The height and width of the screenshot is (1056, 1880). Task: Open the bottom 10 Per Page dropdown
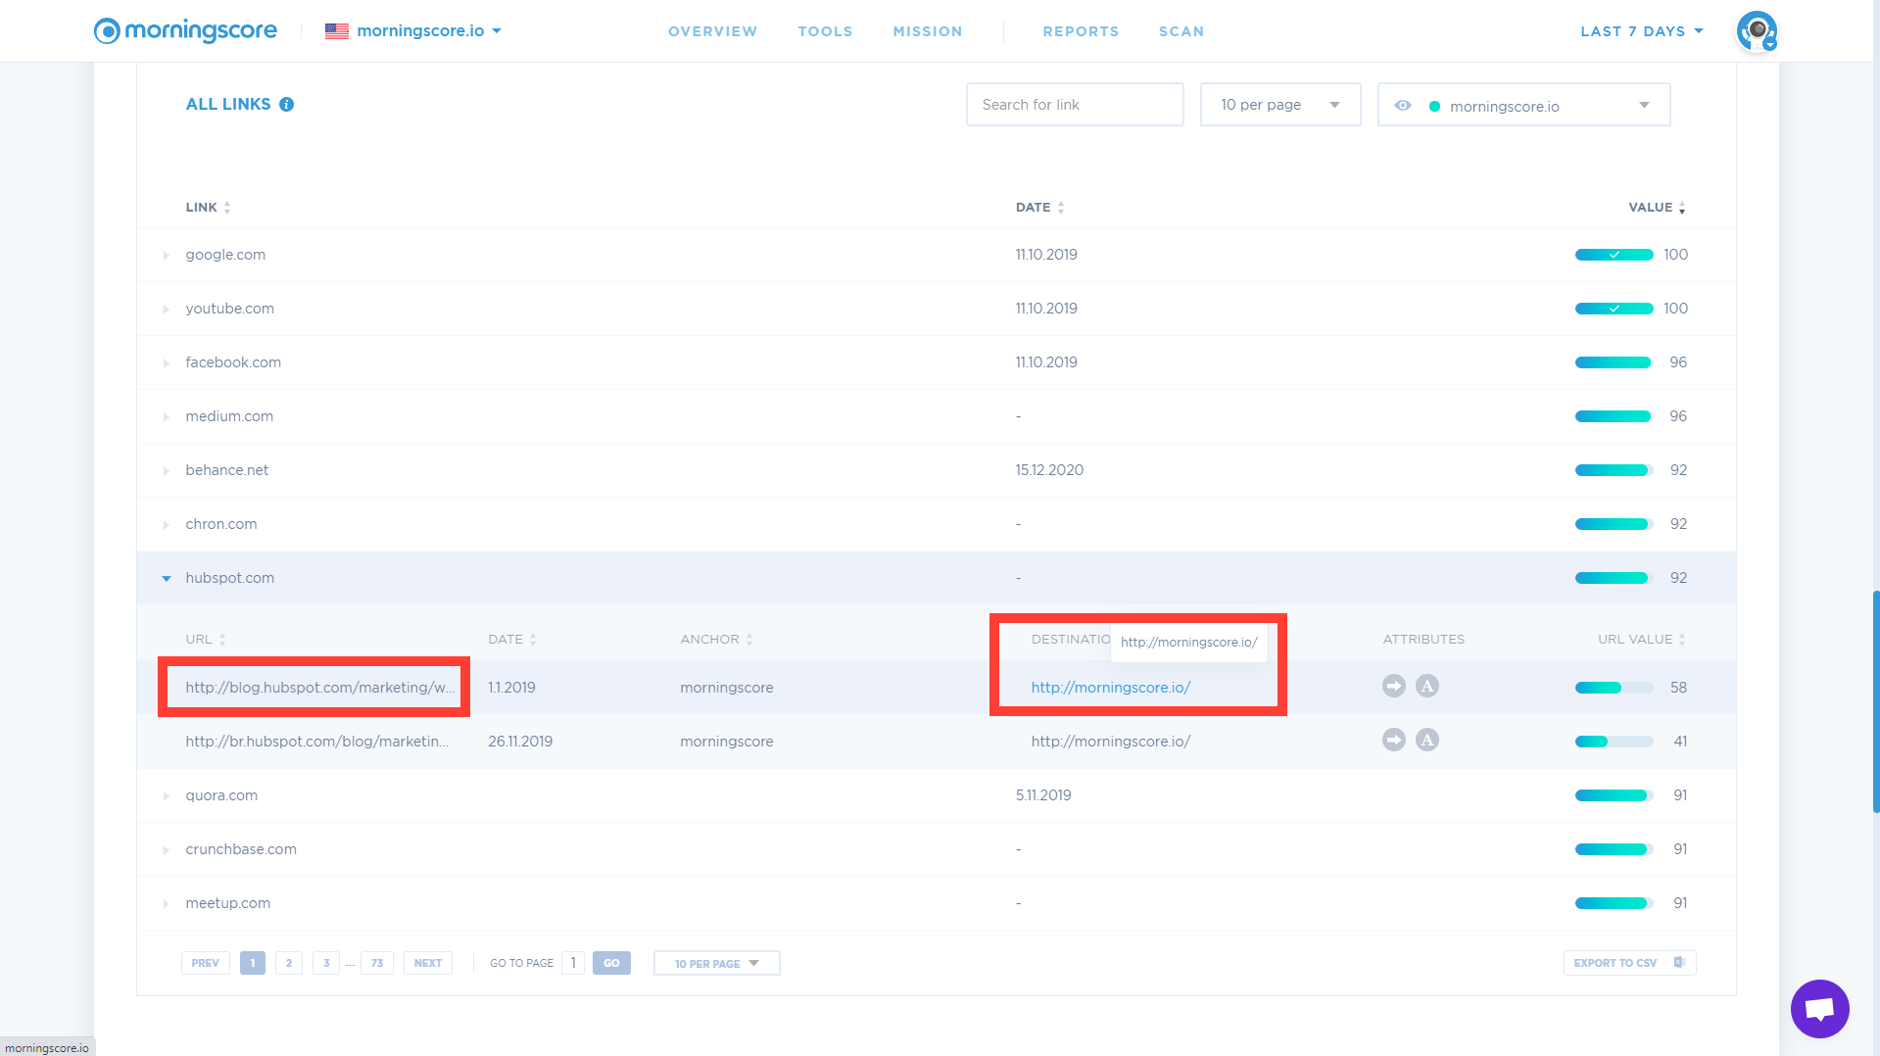click(x=717, y=963)
